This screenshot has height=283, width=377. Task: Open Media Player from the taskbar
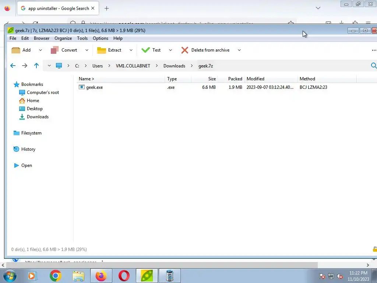(32, 276)
